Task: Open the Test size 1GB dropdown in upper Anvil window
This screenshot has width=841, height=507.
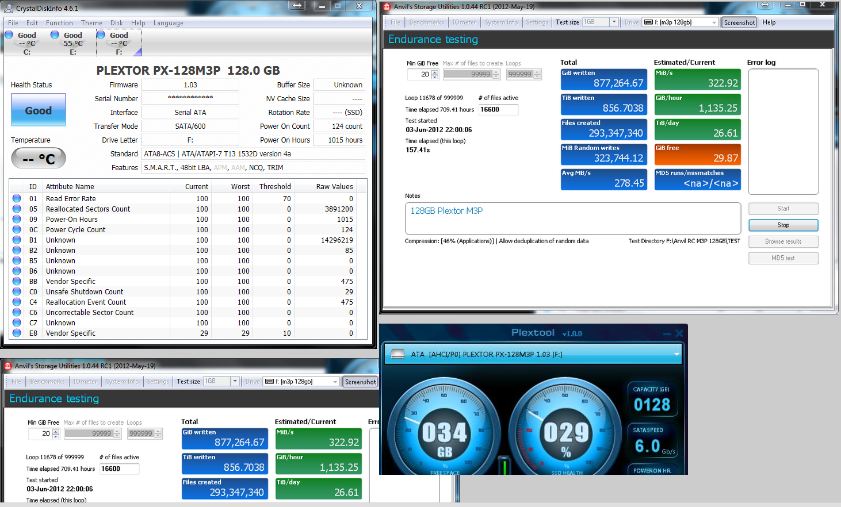Action: [614, 22]
